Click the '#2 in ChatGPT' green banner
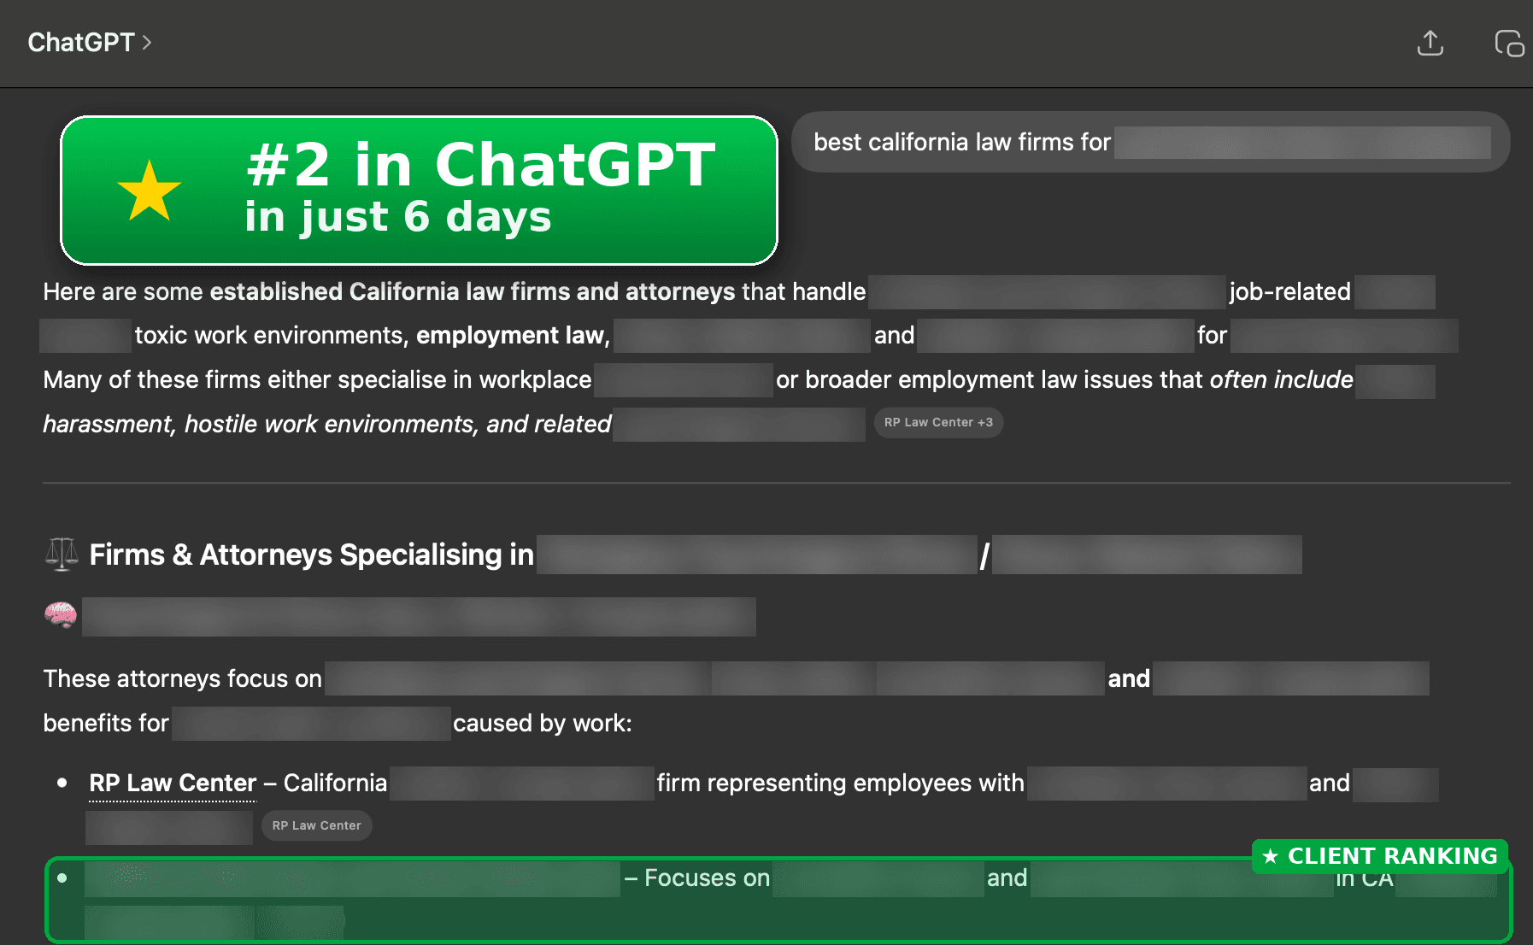1533x945 pixels. pyautogui.click(x=419, y=191)
